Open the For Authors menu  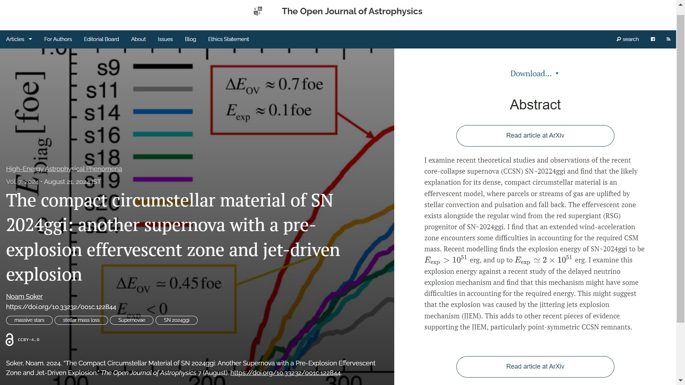coord(58,39)
